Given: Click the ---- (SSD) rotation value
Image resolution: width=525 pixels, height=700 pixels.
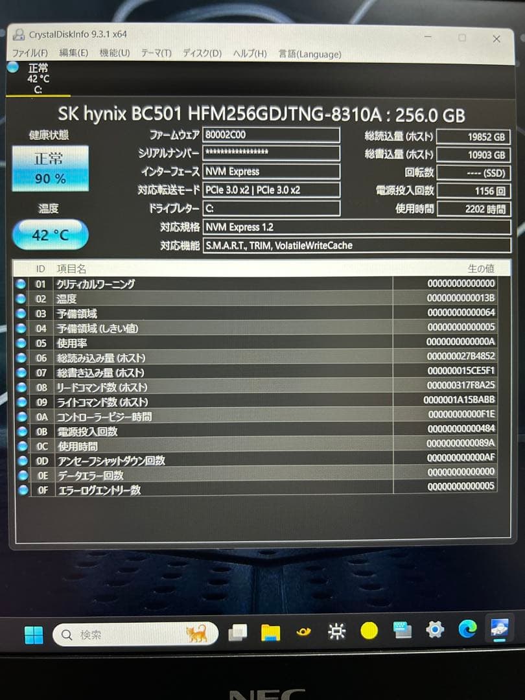Looking at the screenshot, I should 473,173.
